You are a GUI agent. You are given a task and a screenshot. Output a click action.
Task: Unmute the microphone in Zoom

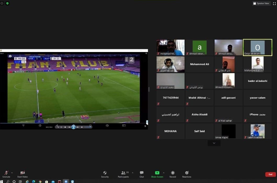[x=6, y=174]
